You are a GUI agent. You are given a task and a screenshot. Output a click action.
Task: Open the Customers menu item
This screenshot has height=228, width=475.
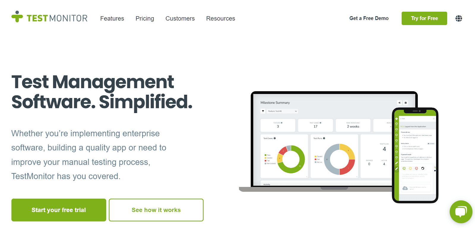click(x=180, y=18)
